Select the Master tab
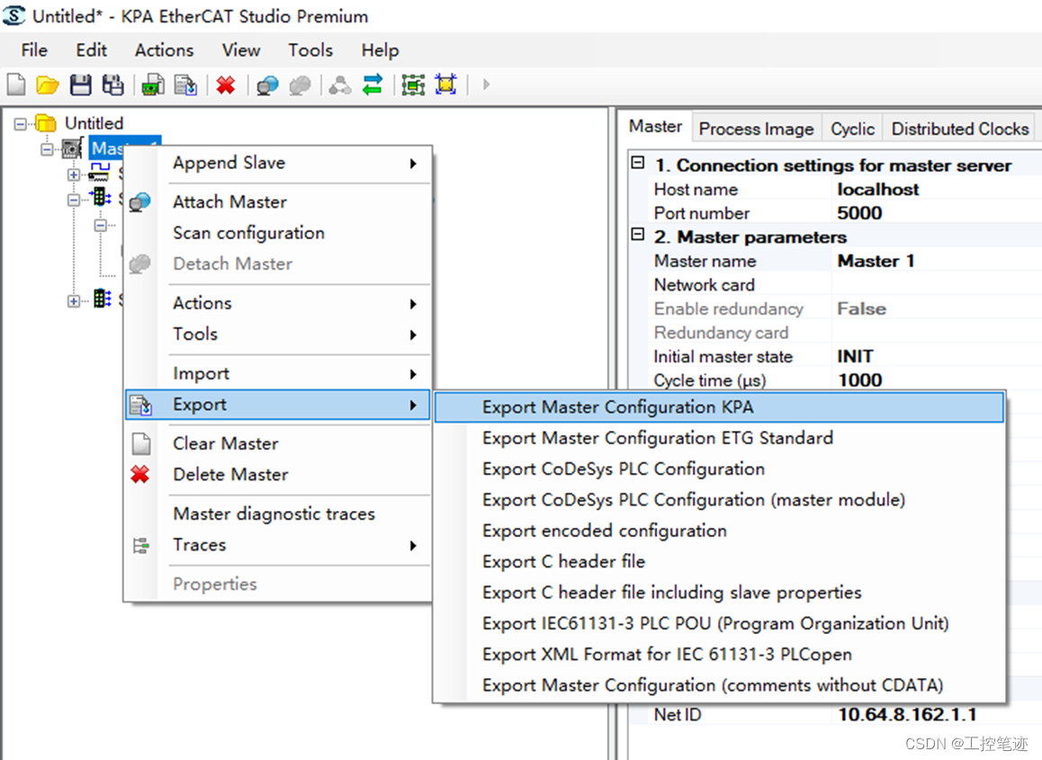The image size is (1042, 760). [x=656, y=126]
